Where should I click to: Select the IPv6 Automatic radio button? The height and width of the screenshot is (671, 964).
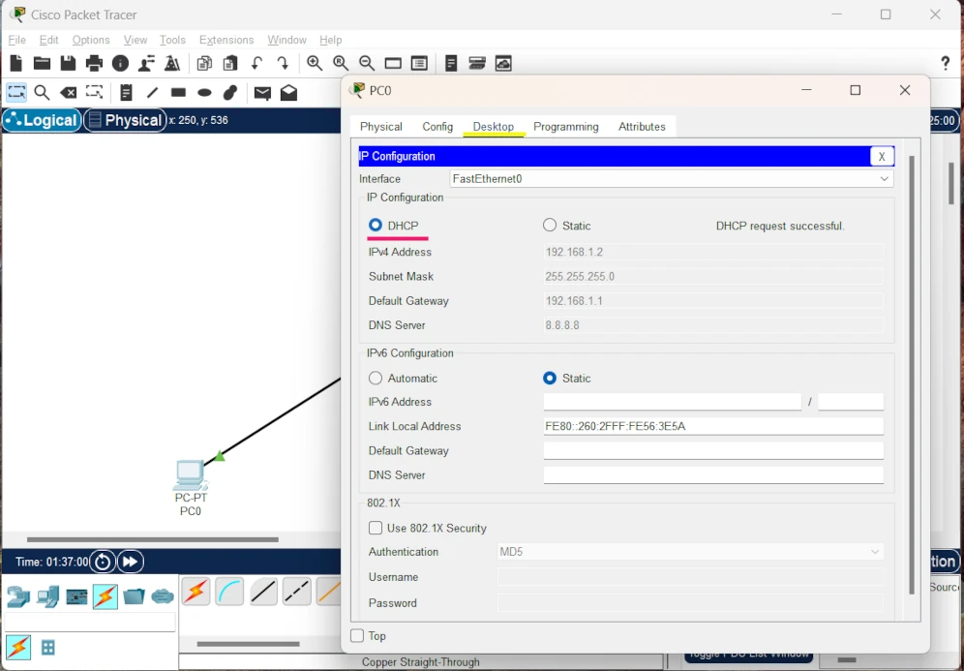tap(375, 379)
